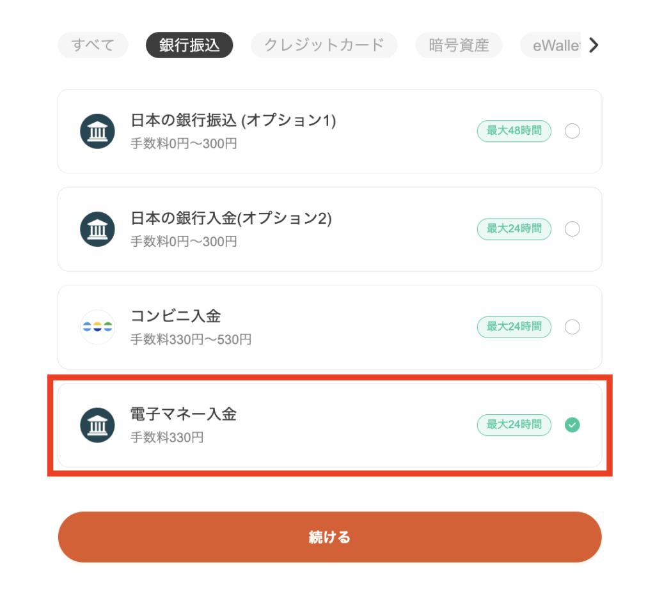Click the コンビニ入金 option title
Screen dimensions: 655x606
pos(175,316)
